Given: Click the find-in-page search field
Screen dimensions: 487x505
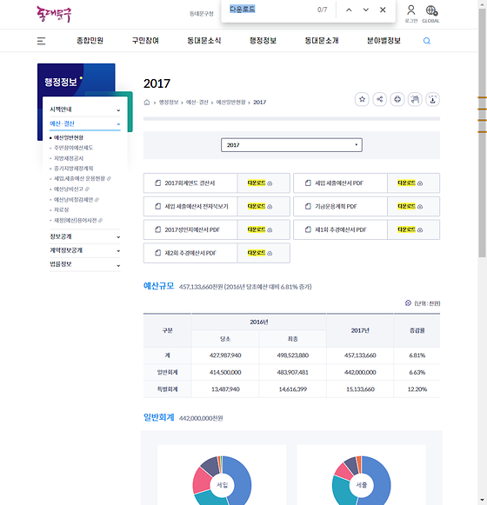Looking at the screenshot, I should (270, 10).
